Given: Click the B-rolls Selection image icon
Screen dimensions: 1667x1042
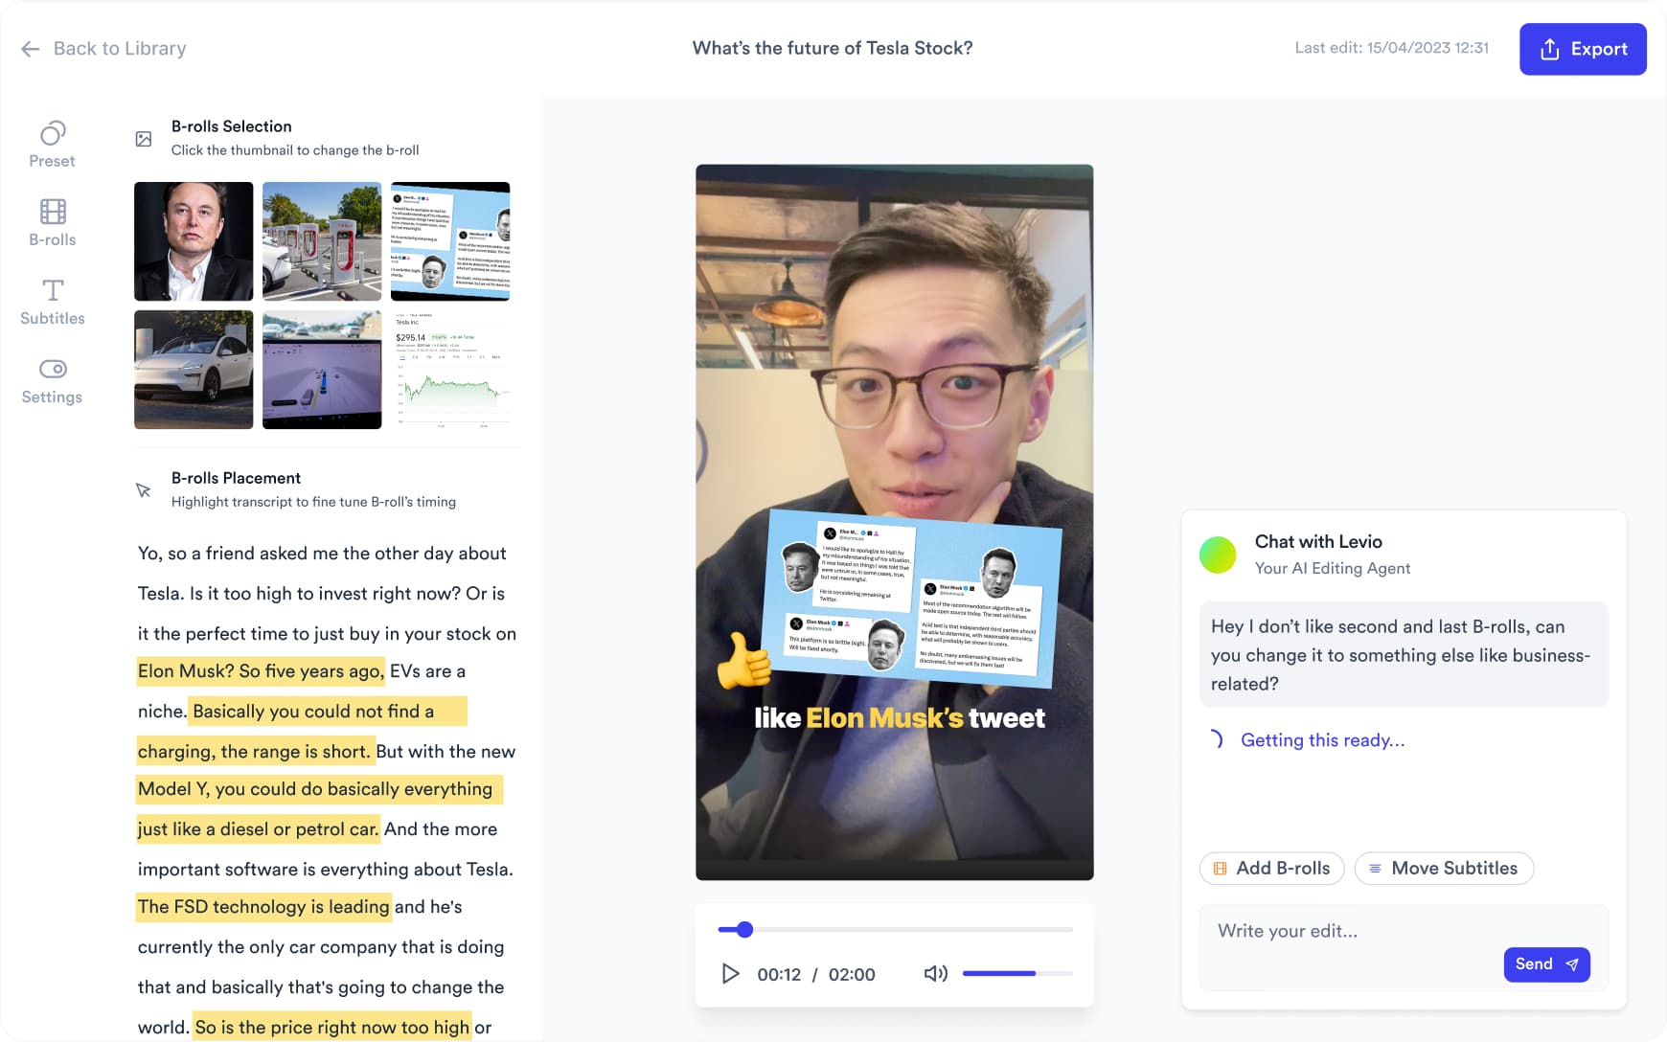Looking at the screenshot, I should pyautogui.click(x=144, y=139).
